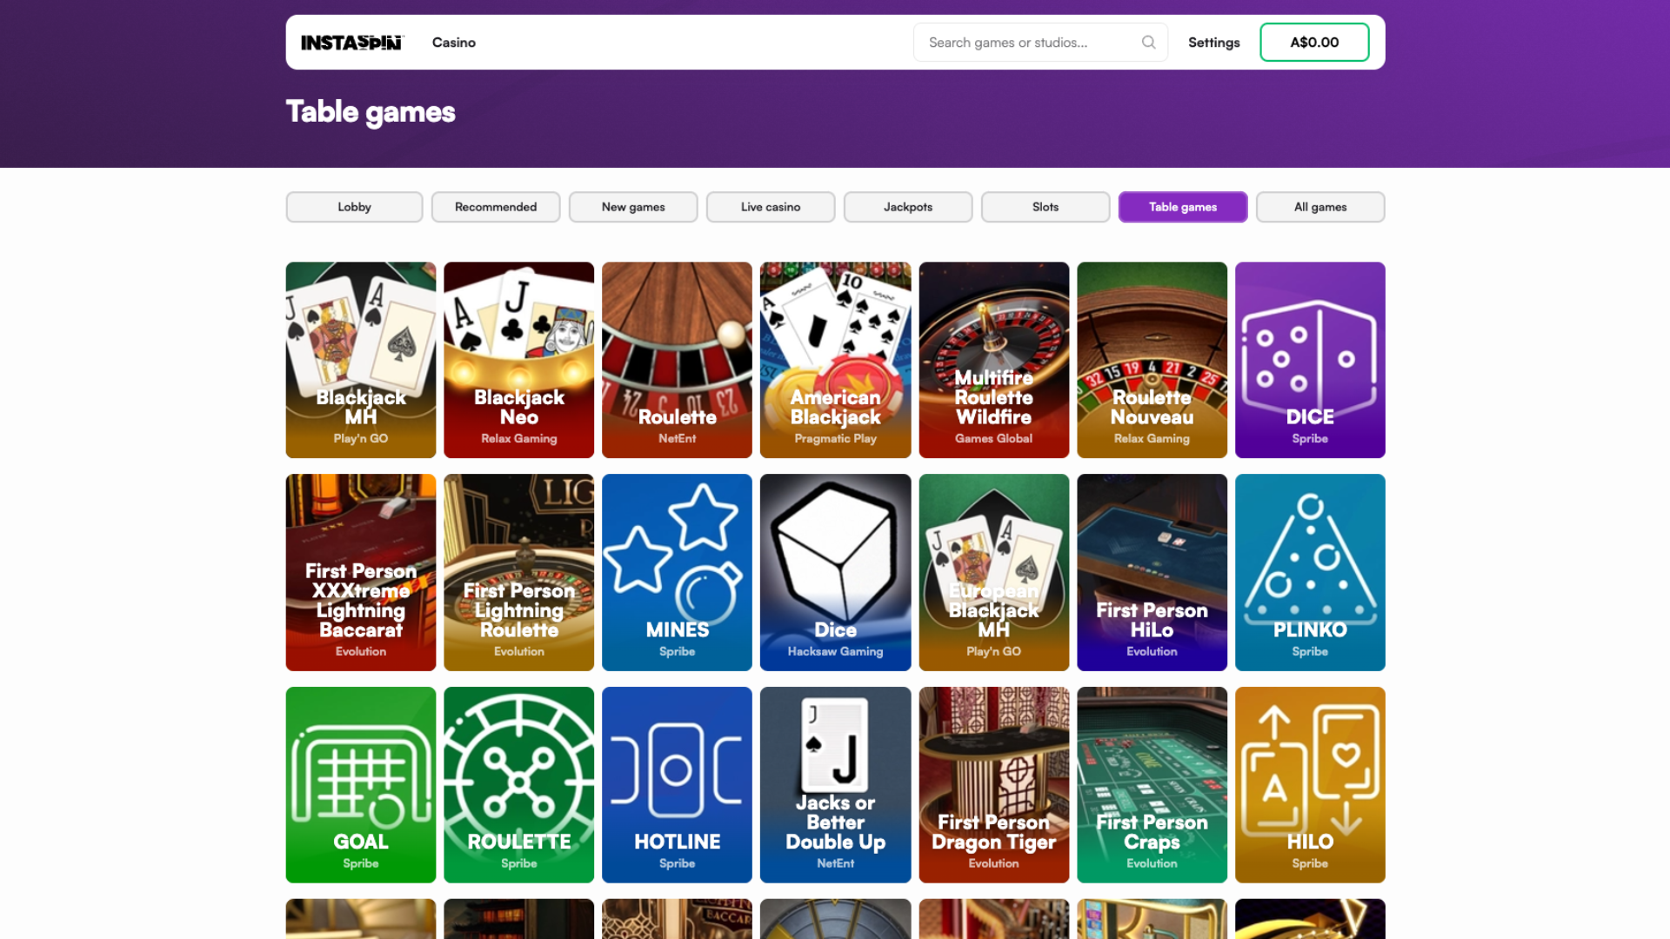The height and width of the screenshot is (939, 1670).
Task: Open Blackjack MH by Play'n GO
Action: click(361, 360)
